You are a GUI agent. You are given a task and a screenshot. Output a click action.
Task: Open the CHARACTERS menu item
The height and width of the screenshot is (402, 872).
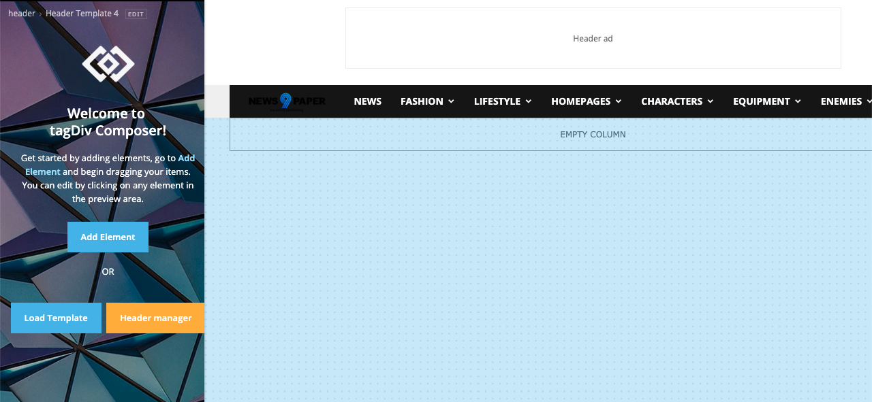tap(672, 101)
